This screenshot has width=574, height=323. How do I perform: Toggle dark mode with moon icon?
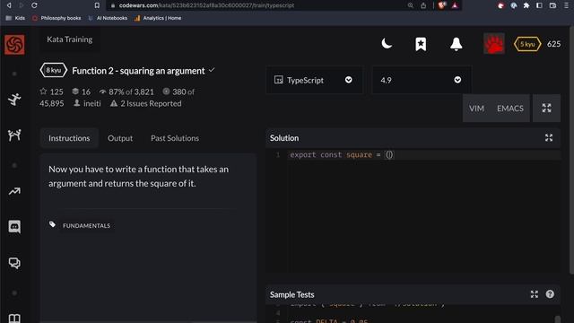[x=387, y=44]
